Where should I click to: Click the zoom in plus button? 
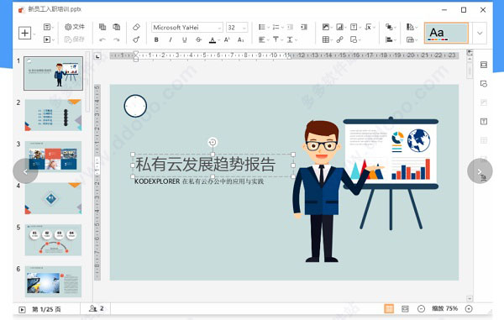[x=469, y=309]
